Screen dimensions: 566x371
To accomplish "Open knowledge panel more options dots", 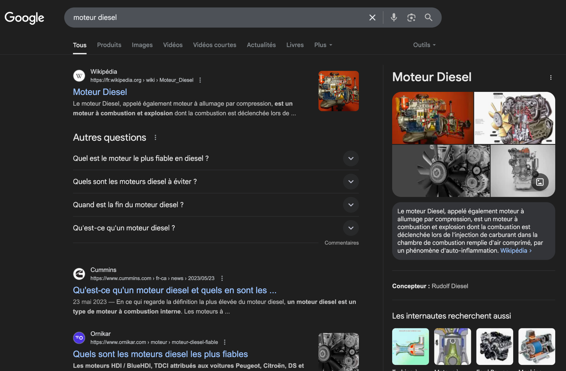I will [551, 78].
